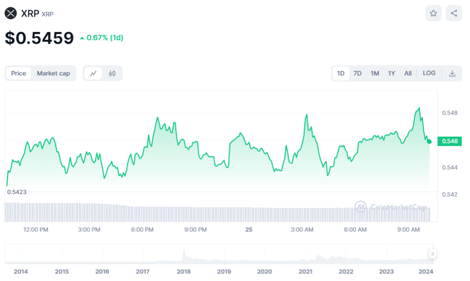
Task: Click the 2021 label on overview timeline
Action: click(x=305, y=271)
